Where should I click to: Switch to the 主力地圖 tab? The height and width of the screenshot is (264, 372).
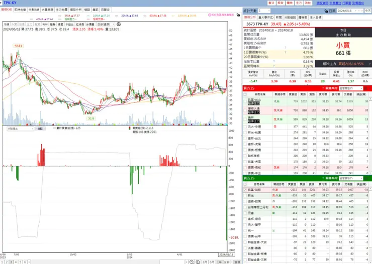(x=61, y=10)
